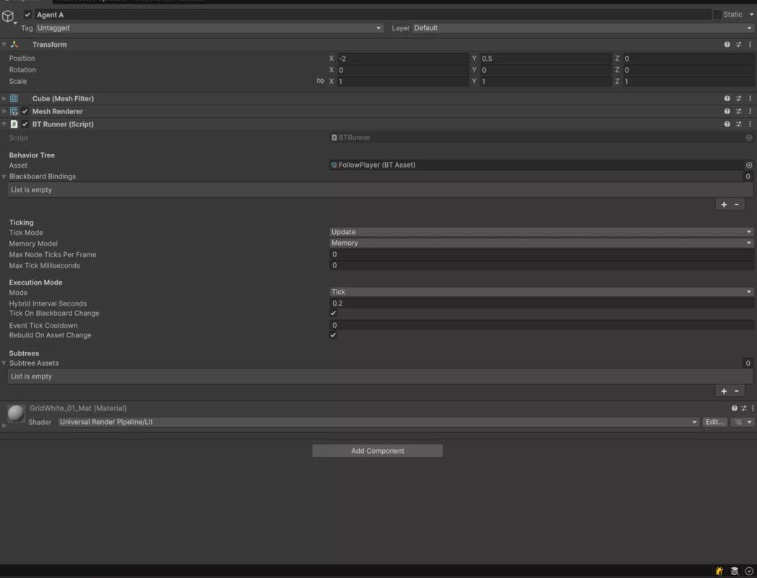The image size is (757, 578).
Task: Open Mesh Renderer more options menu
Action: click(x=750, y=111)
